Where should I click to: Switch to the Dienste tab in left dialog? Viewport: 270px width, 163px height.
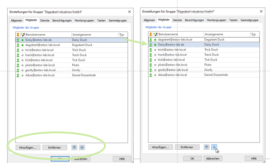pos(45,21)
